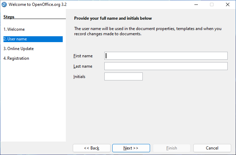The height and width of the screenshot is (155, 236).
Task: Click heading 'Provide your full name and initials below'
Action: click(113, 18)
